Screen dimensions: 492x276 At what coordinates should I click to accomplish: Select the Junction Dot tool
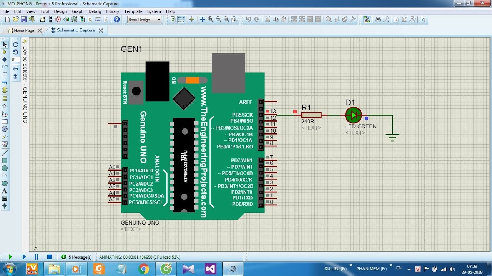pos(5,59)
